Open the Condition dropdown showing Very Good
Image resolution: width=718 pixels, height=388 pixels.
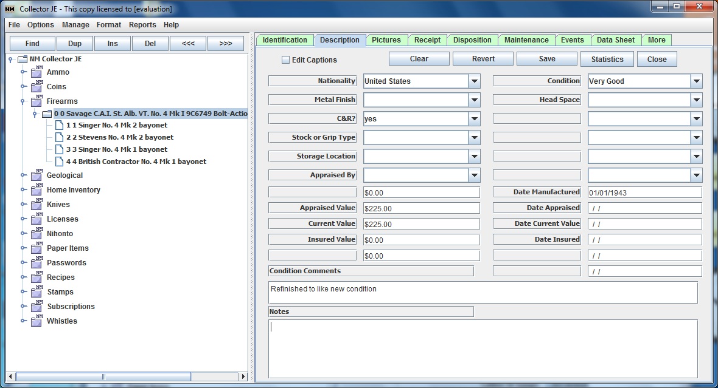(696, 80)
